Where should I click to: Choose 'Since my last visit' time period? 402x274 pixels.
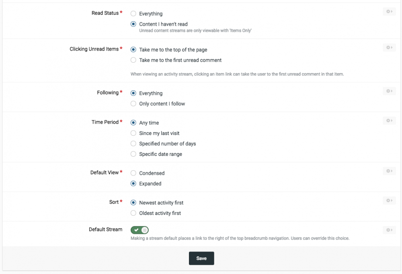(x=133, y=133)
